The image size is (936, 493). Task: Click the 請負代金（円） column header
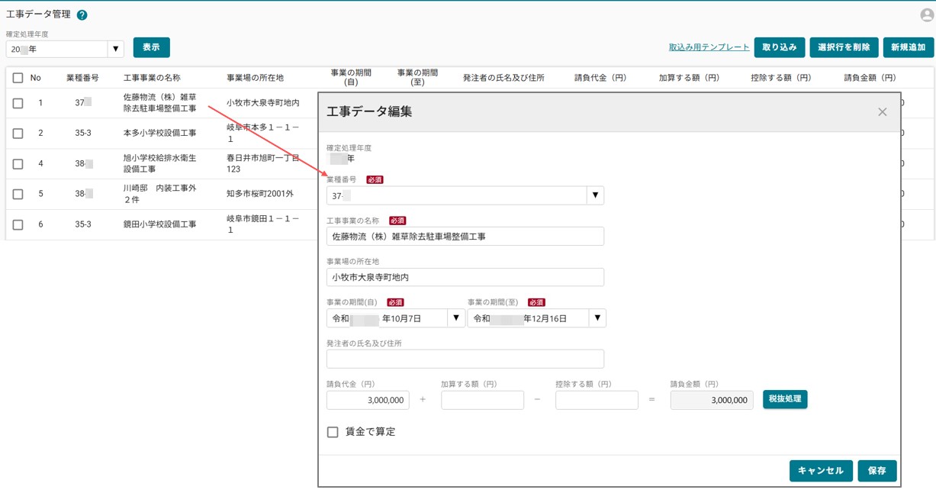[600, 78]
